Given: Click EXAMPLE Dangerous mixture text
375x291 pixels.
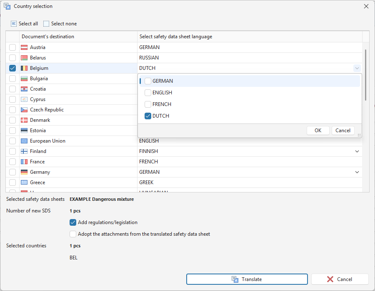Looking at the screenshot, I should (x=102, y=199).
